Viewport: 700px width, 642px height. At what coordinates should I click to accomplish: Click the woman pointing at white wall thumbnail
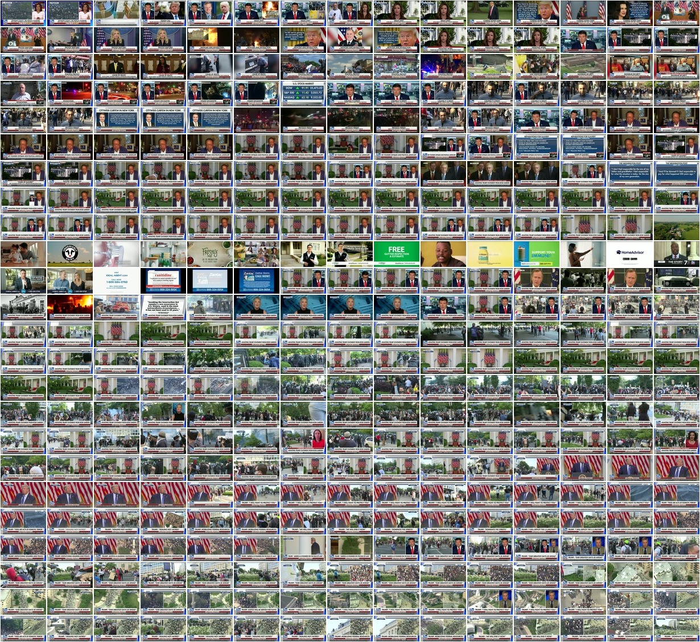point(583,254)
